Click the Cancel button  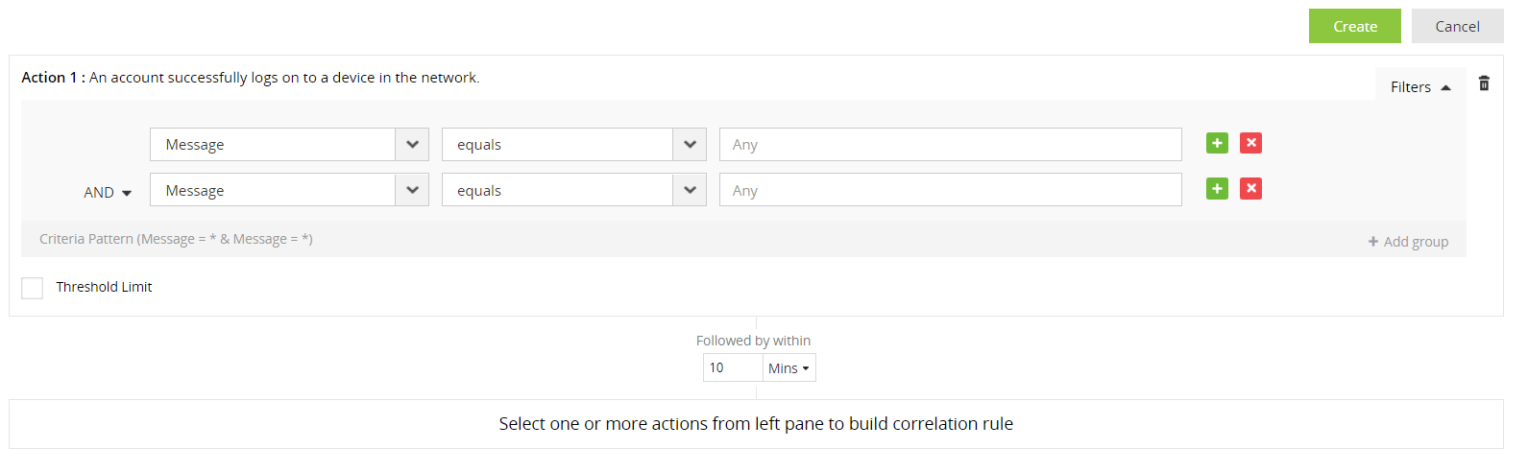[1457, 27]
